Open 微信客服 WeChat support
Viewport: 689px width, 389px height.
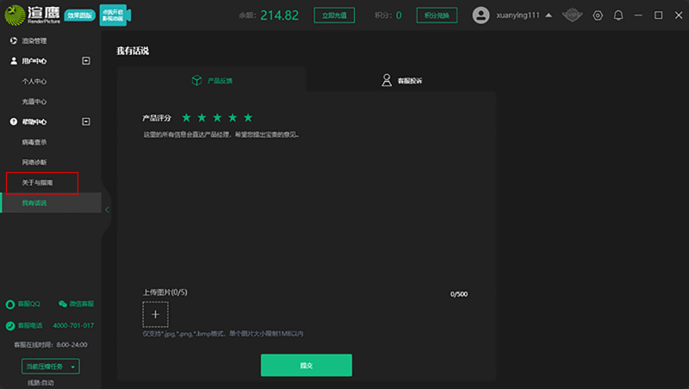pos(76,304)
